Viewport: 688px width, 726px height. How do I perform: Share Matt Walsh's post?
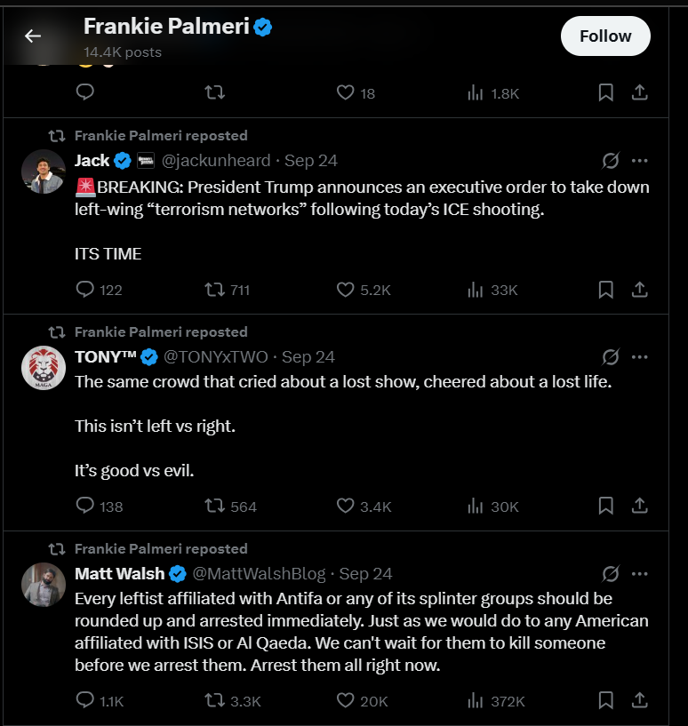tap(639, 701)
